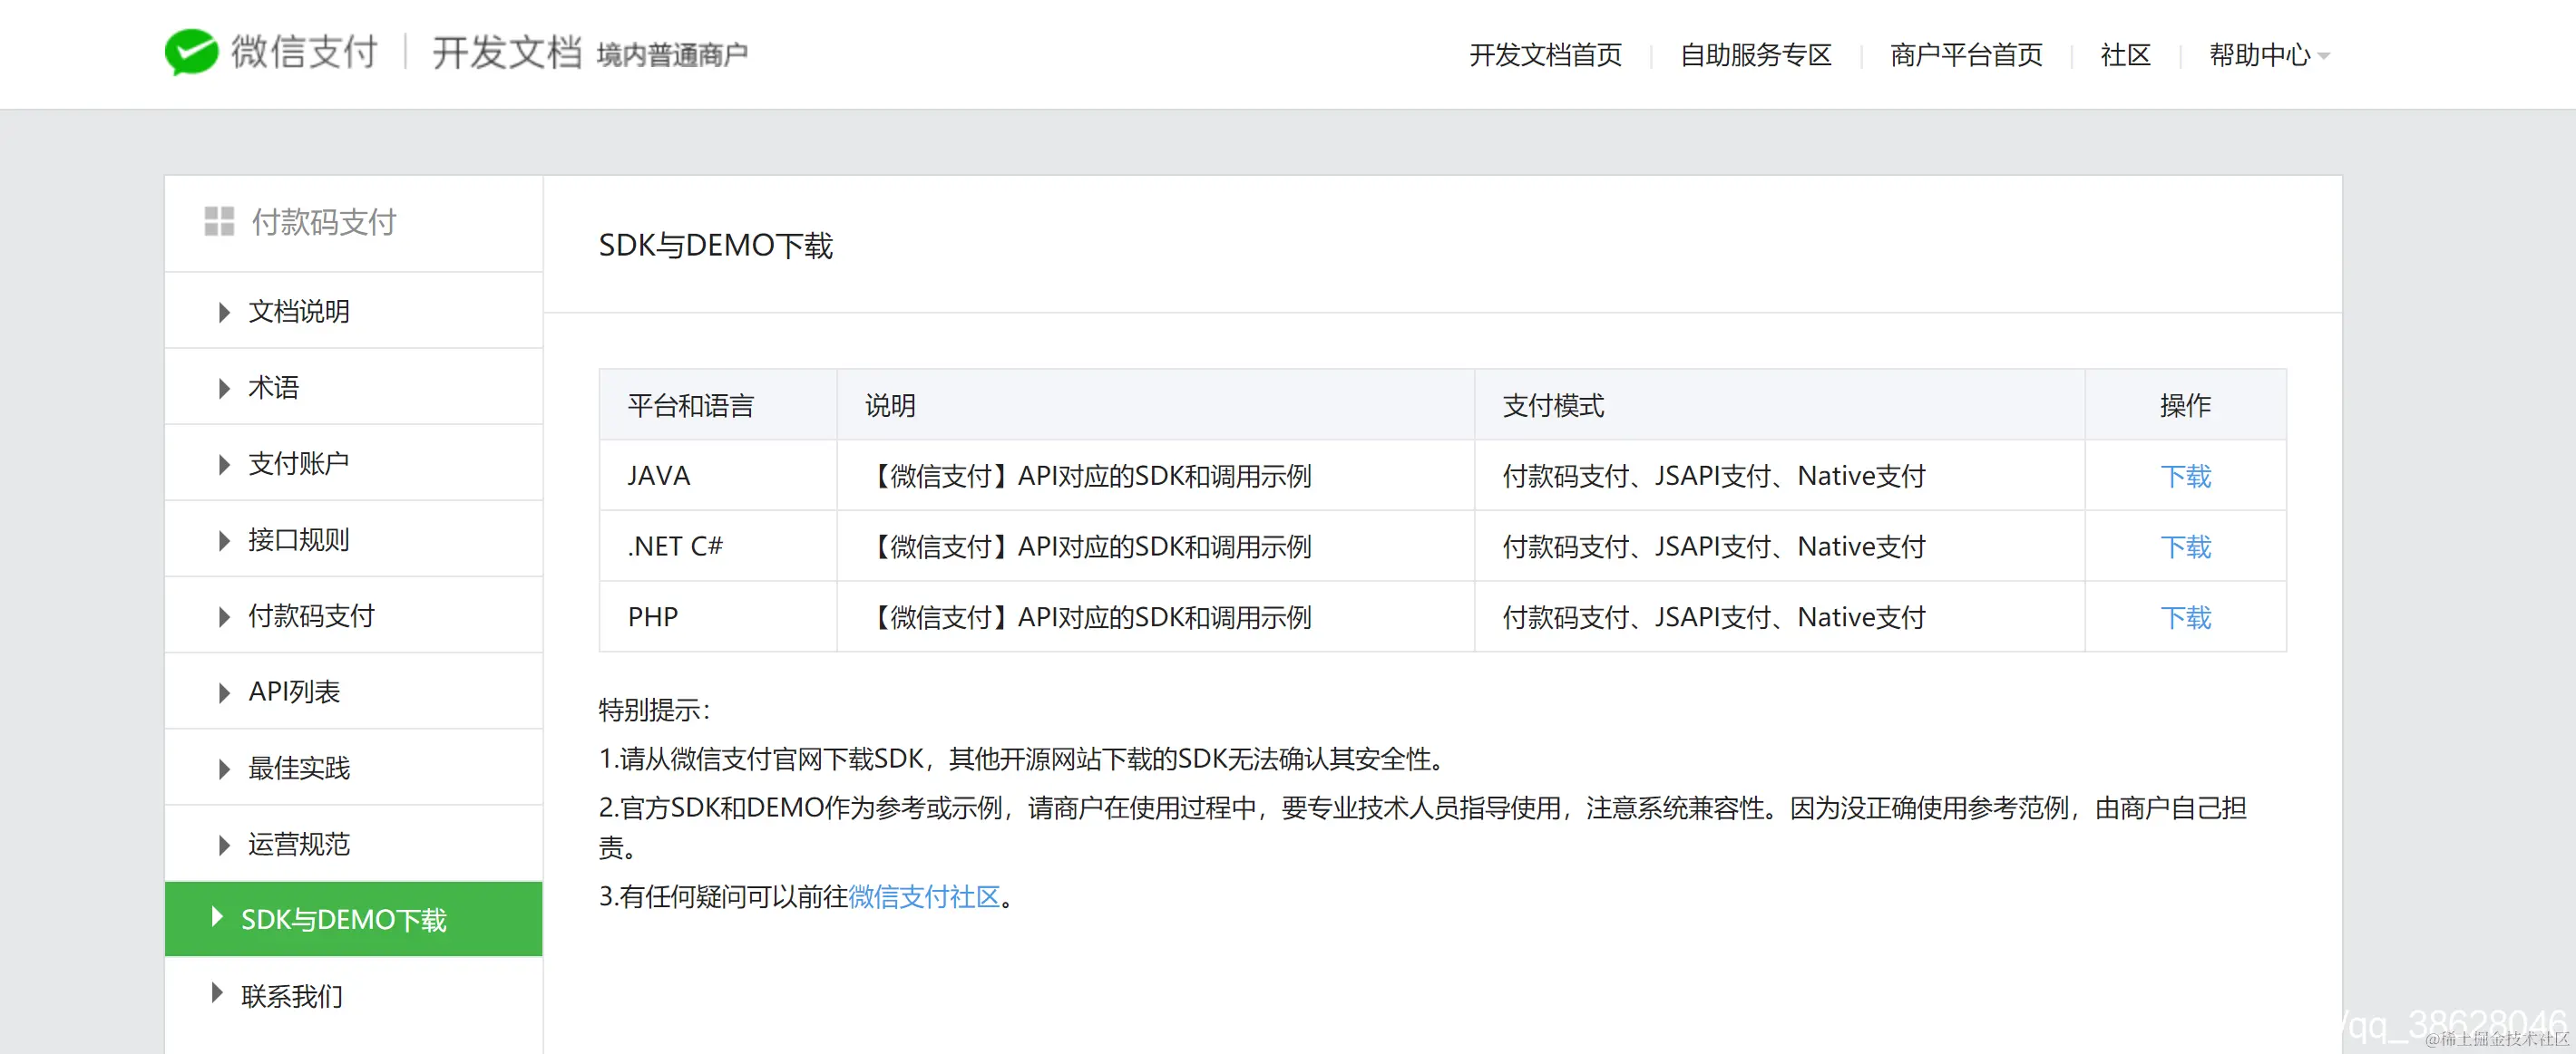
Task: Click the grid icon beside 付款码支付 header
Action: (219, 221)
